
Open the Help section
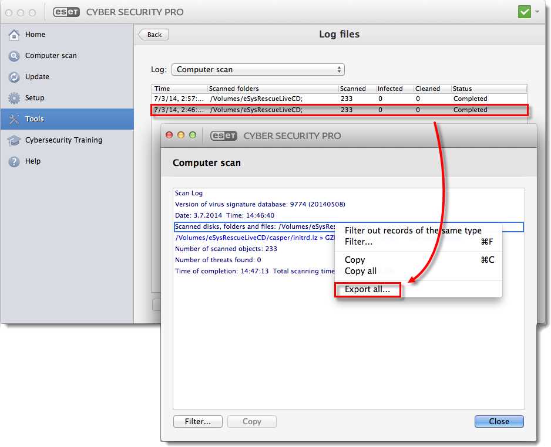tap(33, 161)
